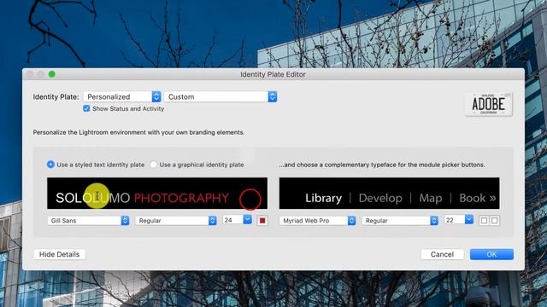
Task: Click Library in module picker preview
Action: [x=323, y=198]
